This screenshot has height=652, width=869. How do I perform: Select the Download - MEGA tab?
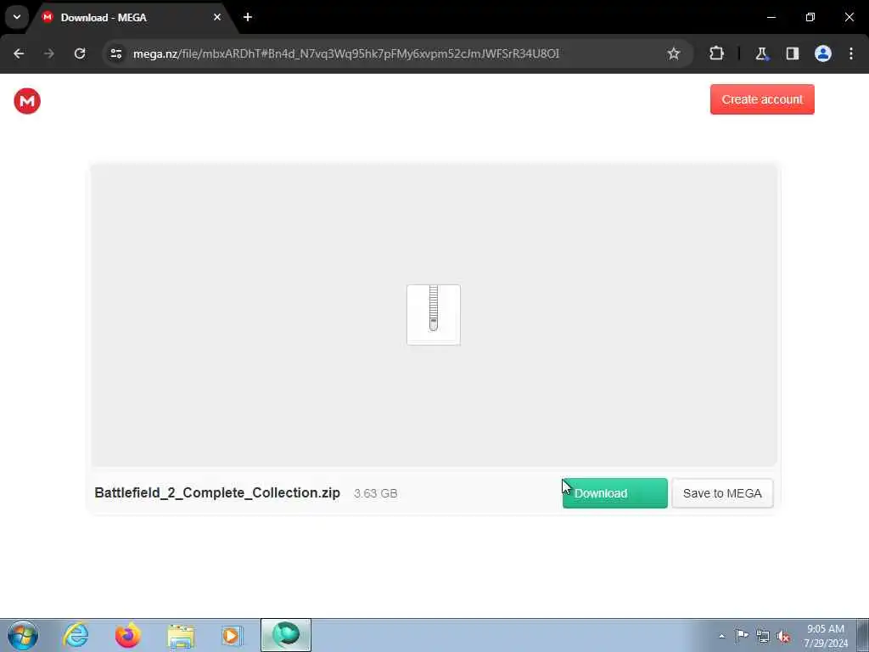tap(132, 17)
